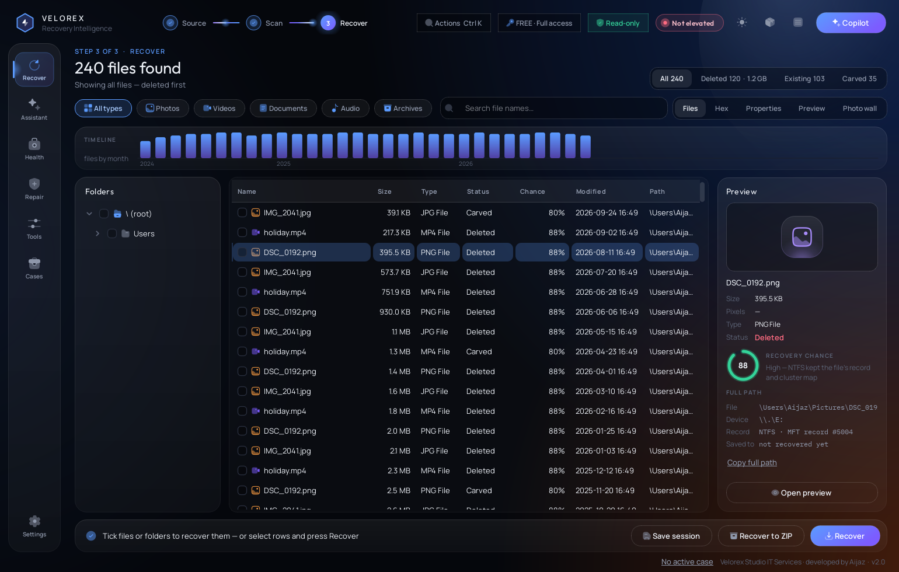
Task: Filter files by Photos
Action: click(163, 108)
